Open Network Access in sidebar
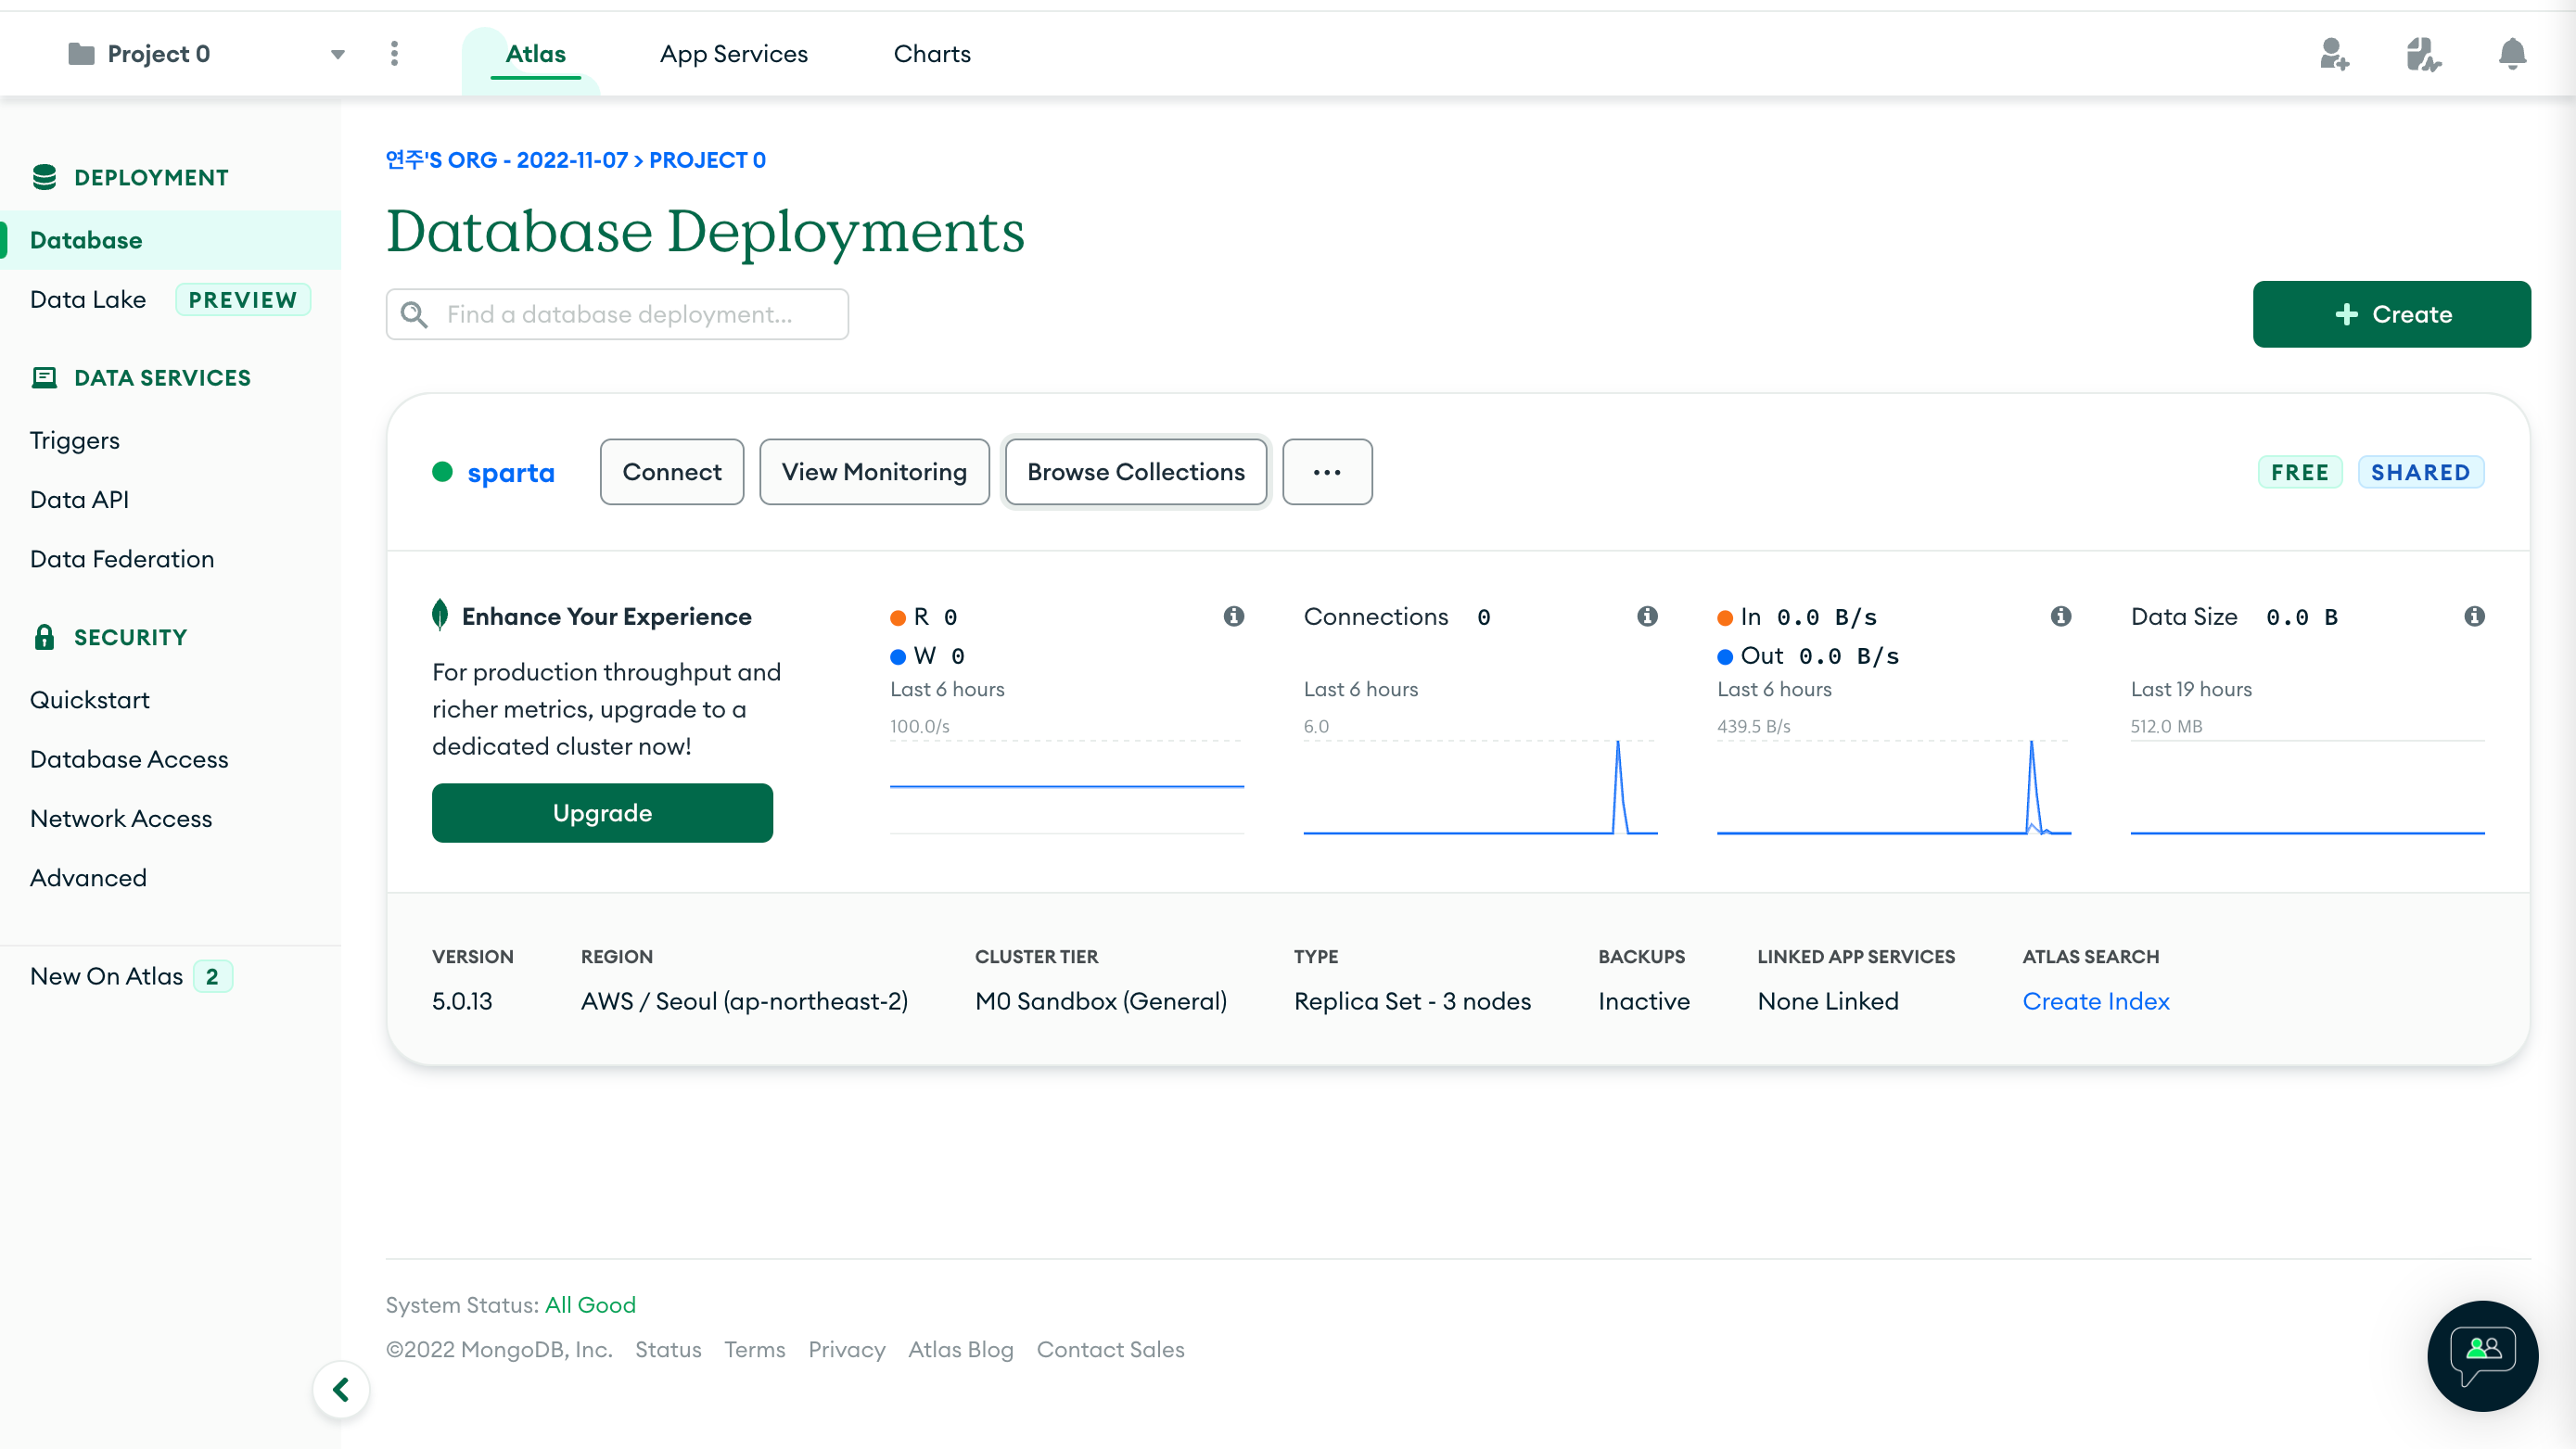 pyautogui.click(x=121, y=818)
